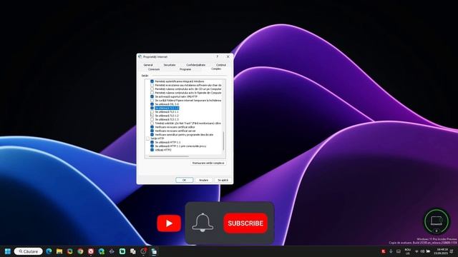Switch to the Conexiuni tab

[154, 69]
